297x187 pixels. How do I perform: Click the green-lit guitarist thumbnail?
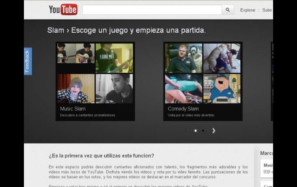[x=114, y=58]
